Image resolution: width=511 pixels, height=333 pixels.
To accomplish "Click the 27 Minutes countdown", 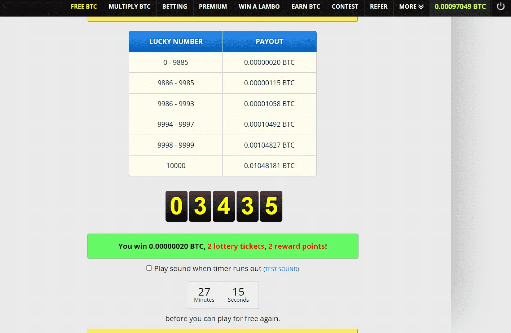I will coord(204,294).
